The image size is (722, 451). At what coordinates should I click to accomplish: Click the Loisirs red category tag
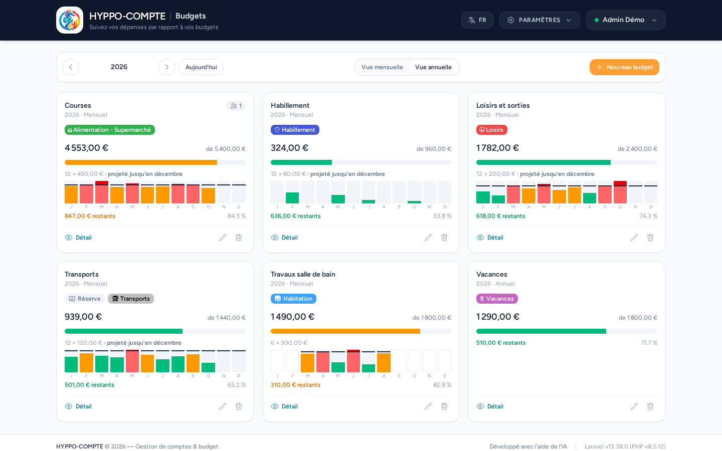pos(492,130)
